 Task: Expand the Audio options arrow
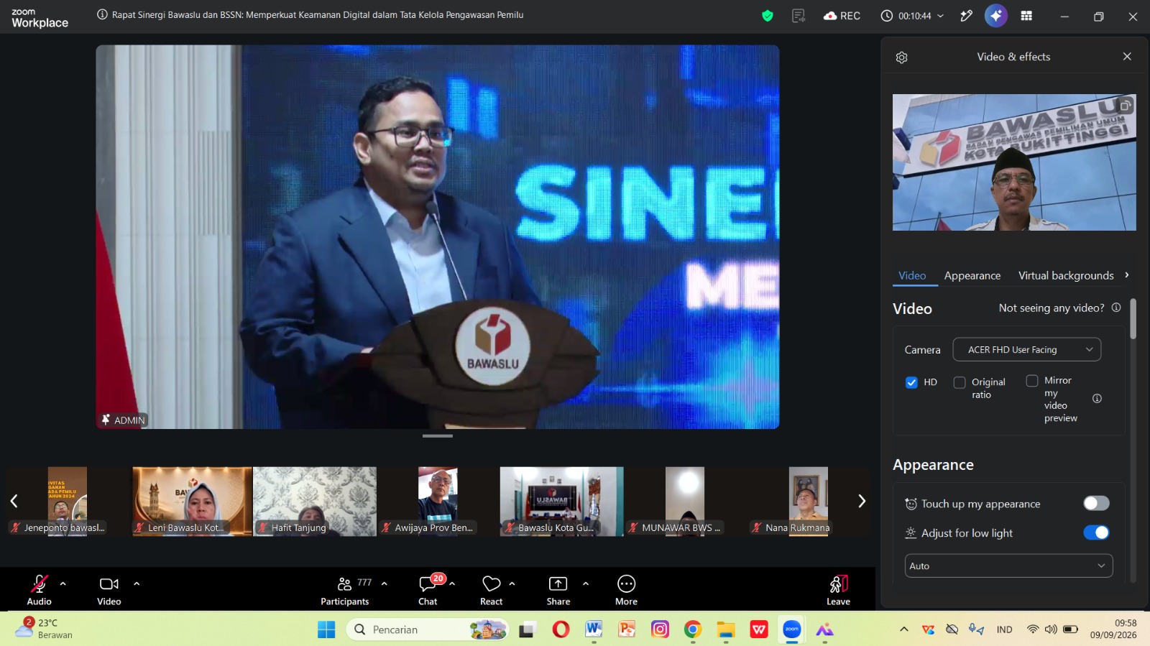(x=63, y=583)
